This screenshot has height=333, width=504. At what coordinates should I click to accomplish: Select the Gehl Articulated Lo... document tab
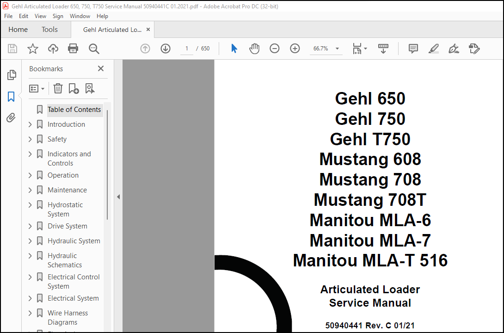coord(112,30)
